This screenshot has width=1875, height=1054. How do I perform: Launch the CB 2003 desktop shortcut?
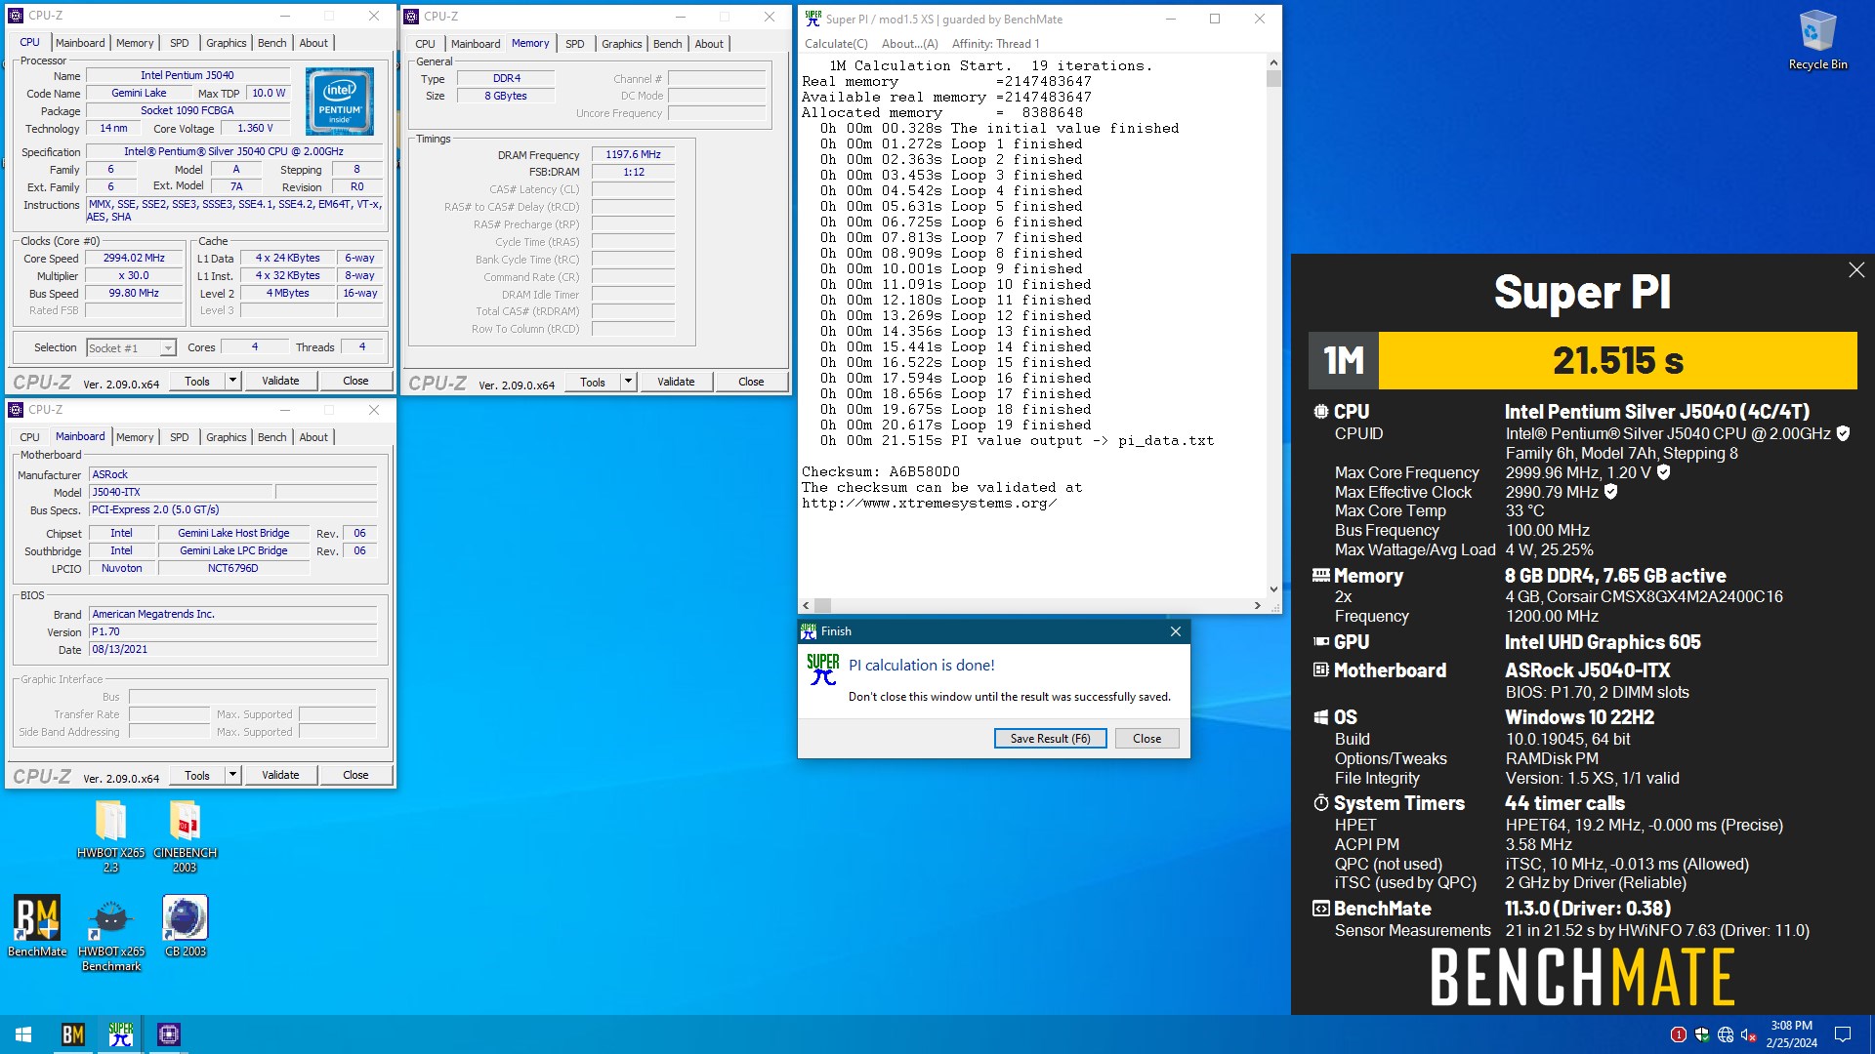click(x=185, y=927)
